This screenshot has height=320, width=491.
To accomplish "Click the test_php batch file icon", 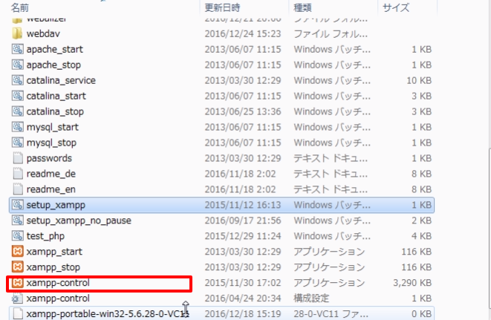I will pos(18,236).
